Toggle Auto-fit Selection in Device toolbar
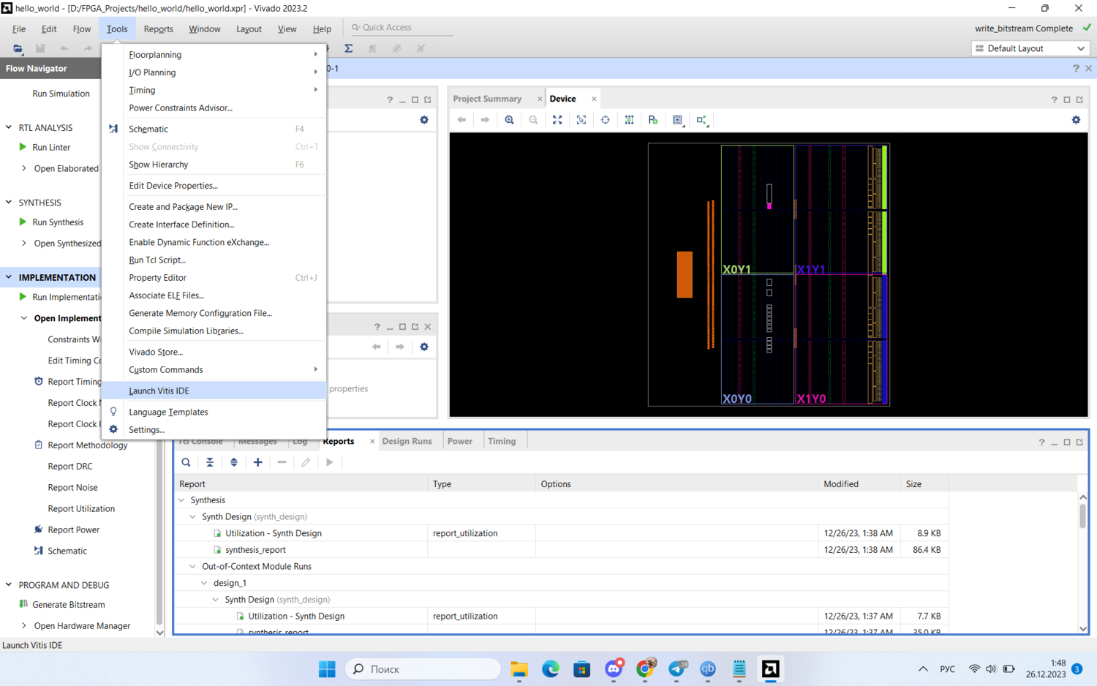This screenshot has height=686, width=1097. tap(605, 120)
